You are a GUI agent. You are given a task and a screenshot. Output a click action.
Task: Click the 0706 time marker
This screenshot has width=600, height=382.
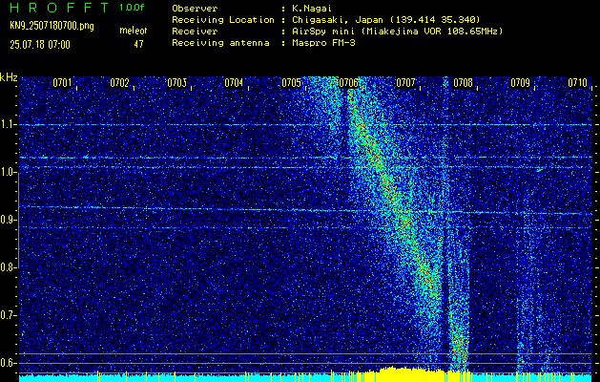click(x=348, y=83)
